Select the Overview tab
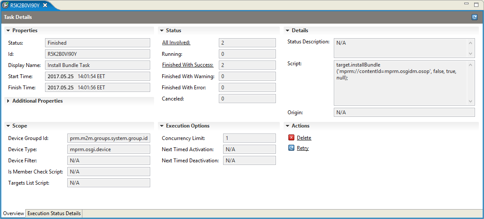The height and width of the screenshot is (219, 484). click(14, 213)
